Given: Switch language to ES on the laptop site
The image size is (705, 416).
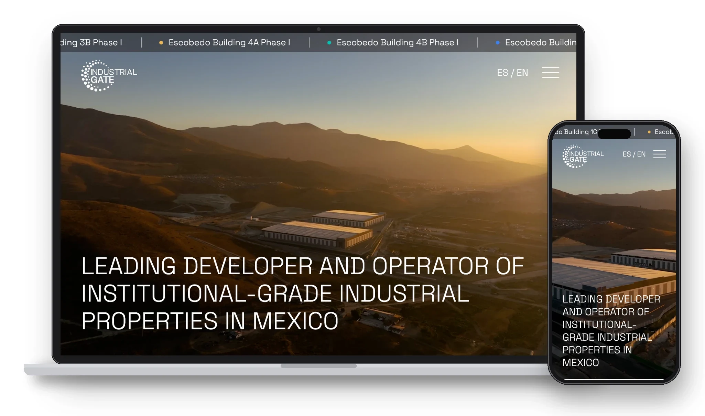Looking at the screenshot, I should click(x=502, y=73).
